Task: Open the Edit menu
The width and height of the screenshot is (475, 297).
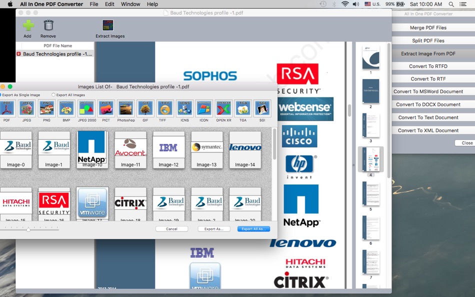Action: 109,4
